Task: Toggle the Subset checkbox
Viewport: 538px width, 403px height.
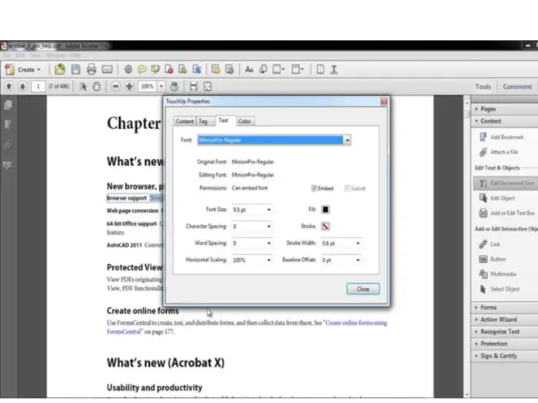Action: 348,188
